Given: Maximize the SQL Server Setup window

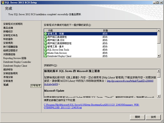Looking at the screenshot, I should 157,3.
